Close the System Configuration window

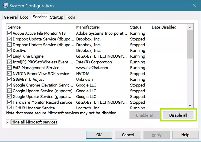pos(195,6)
